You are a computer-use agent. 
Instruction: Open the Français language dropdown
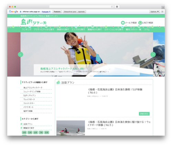tap(46, 12)
